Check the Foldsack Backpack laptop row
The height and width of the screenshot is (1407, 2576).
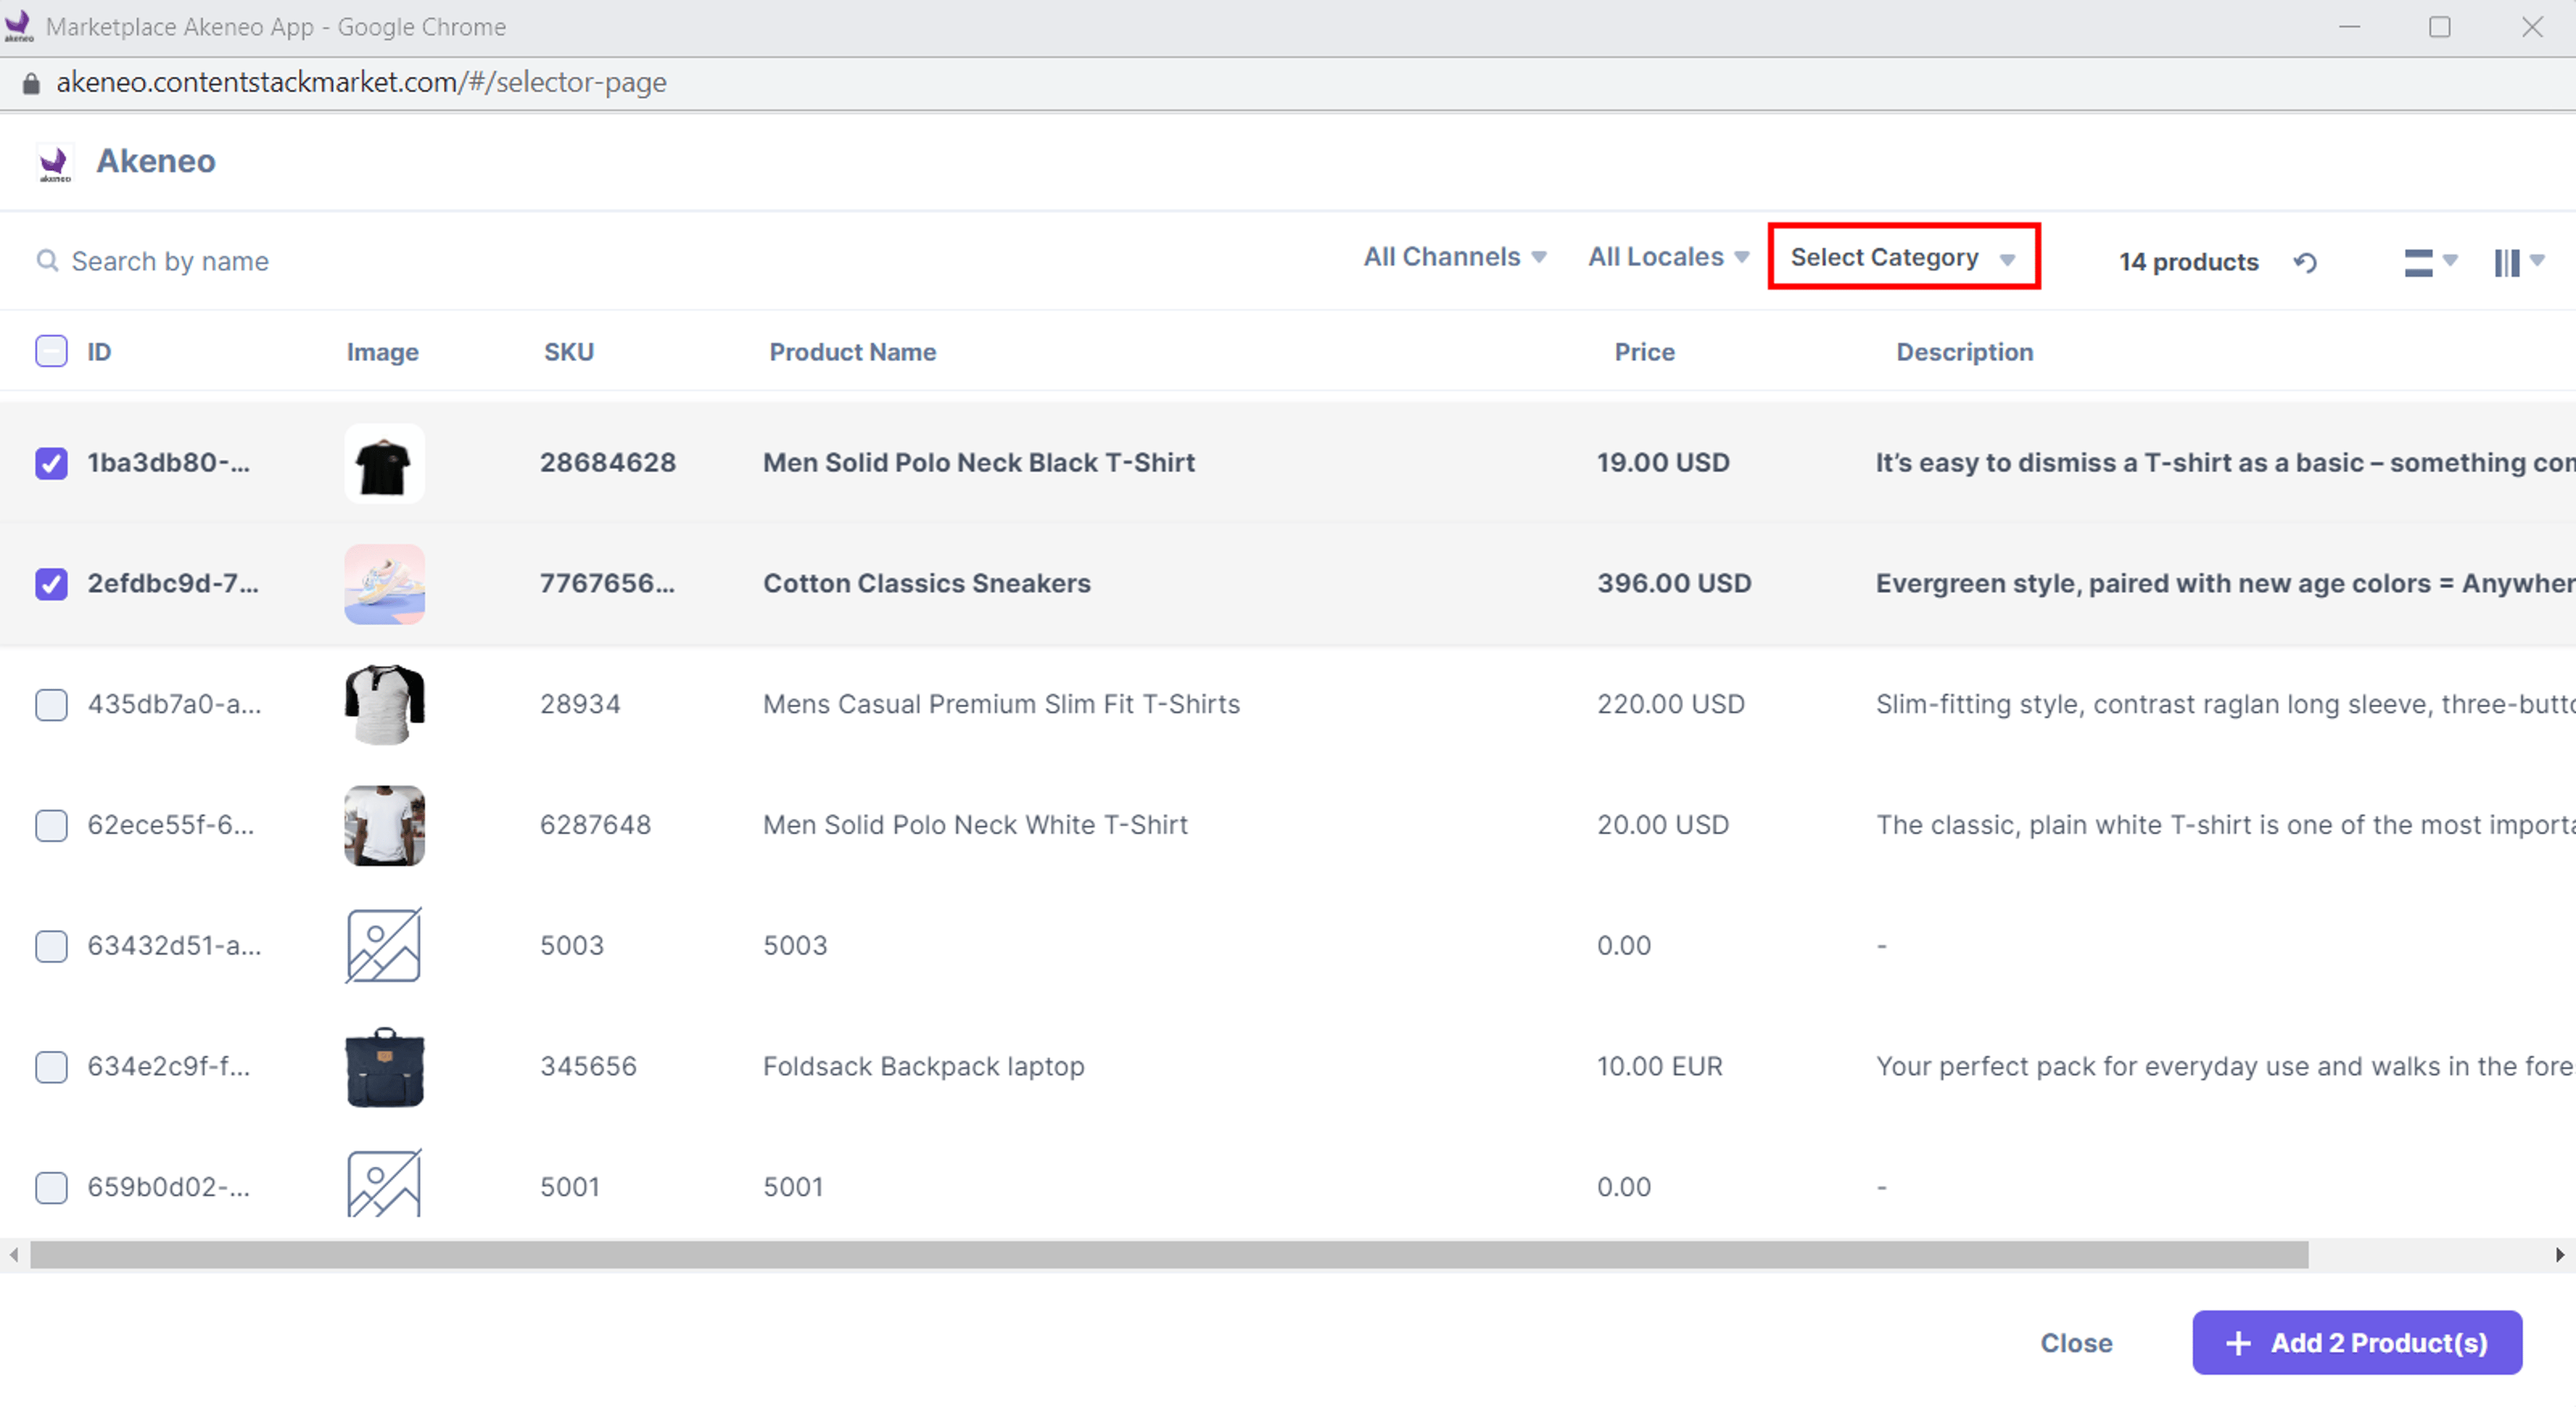[51, 1067]
